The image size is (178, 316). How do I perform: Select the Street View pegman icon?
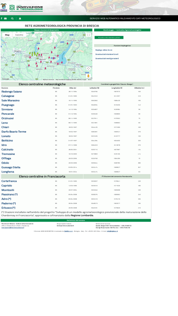[88, 76]
